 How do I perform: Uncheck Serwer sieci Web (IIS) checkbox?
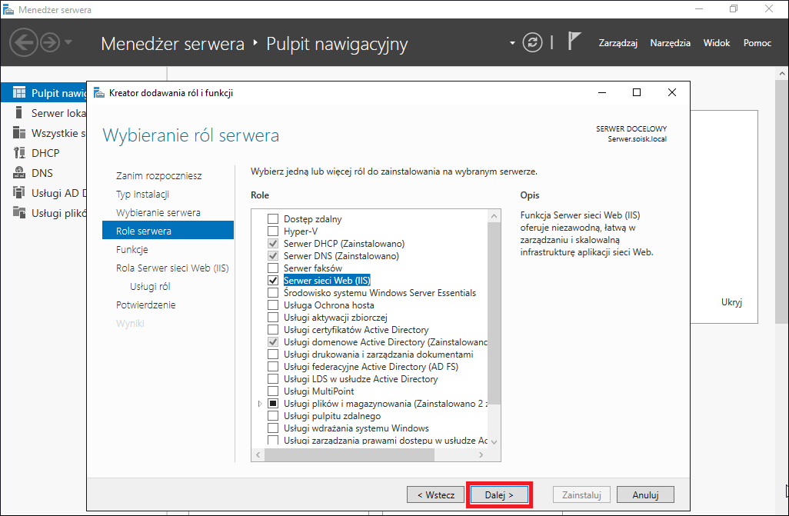[273, 281]
